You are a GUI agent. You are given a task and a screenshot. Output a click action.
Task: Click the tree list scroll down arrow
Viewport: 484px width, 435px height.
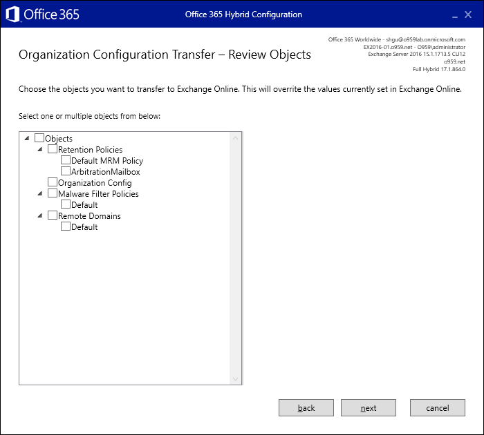point(236,379)
